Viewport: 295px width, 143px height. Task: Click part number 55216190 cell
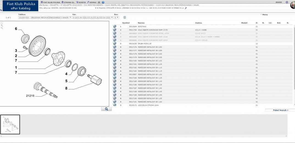point(133,44)
